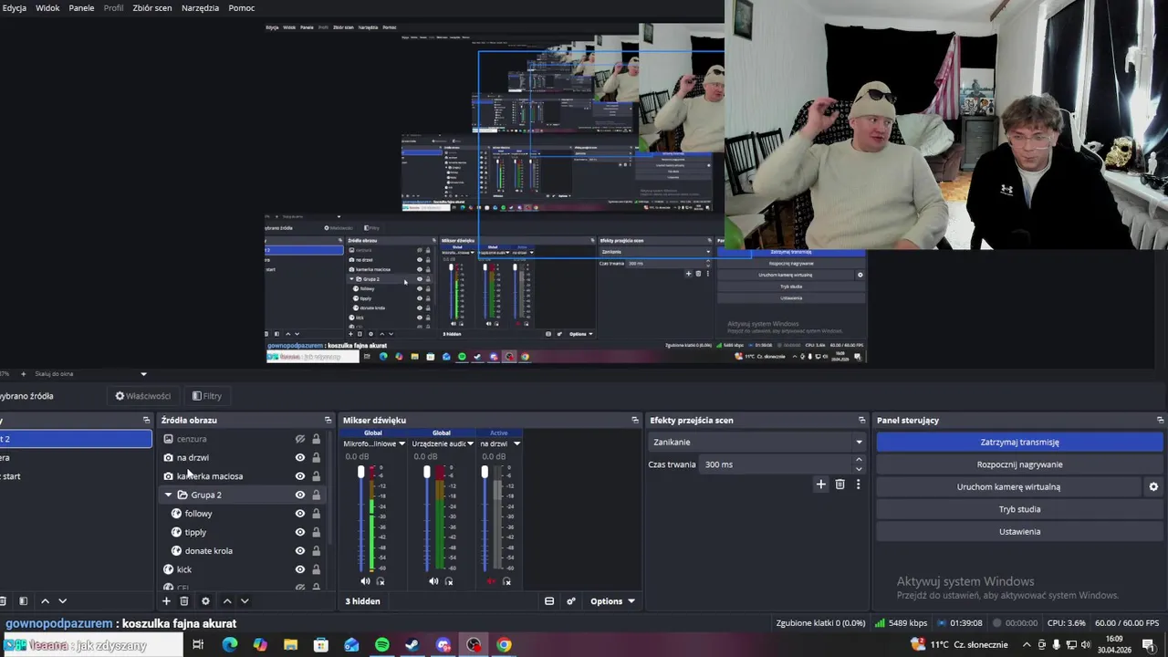Switch audio mixer layout icon

coord(549,601)
